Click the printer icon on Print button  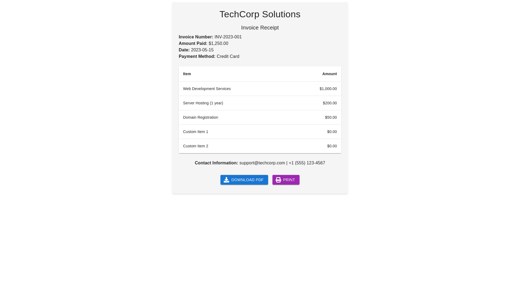(278, 180)
